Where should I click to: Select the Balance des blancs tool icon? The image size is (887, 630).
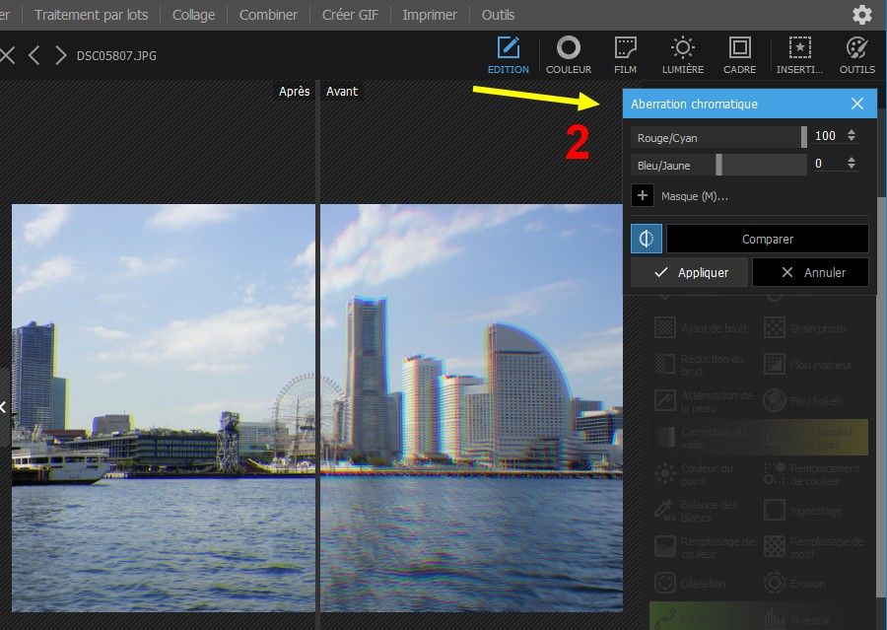click(664, 510)
